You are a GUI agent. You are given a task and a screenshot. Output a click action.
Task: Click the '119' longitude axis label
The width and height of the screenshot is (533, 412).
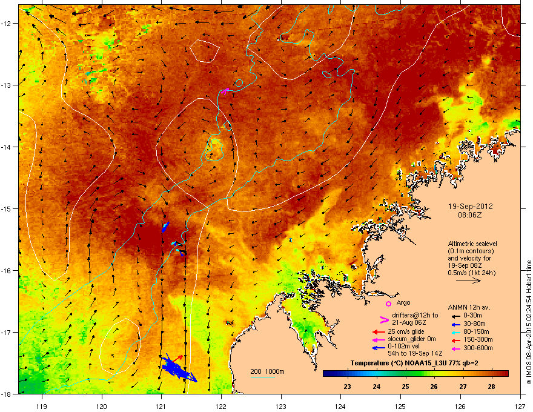pyautogui.click(x=42, y=406)
